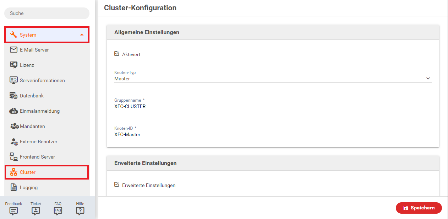The height and width of the screenshot is (219, 448).
Task: Click the Externe Benutzer icon
Action: point(14,141)
